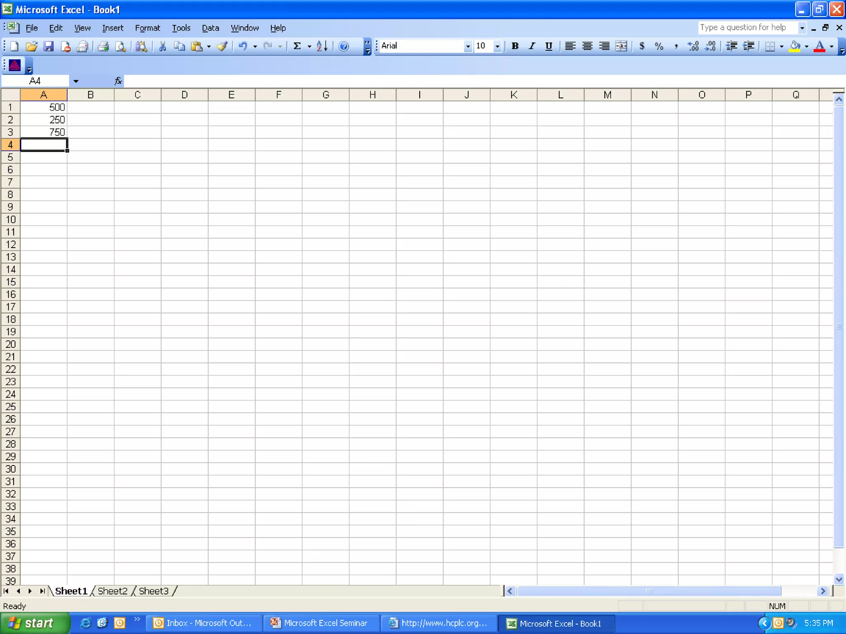Image resolution: width=846 pixels, height=634 pixels.
Task: Toggle underline formatting
Action: pos(549,46)
